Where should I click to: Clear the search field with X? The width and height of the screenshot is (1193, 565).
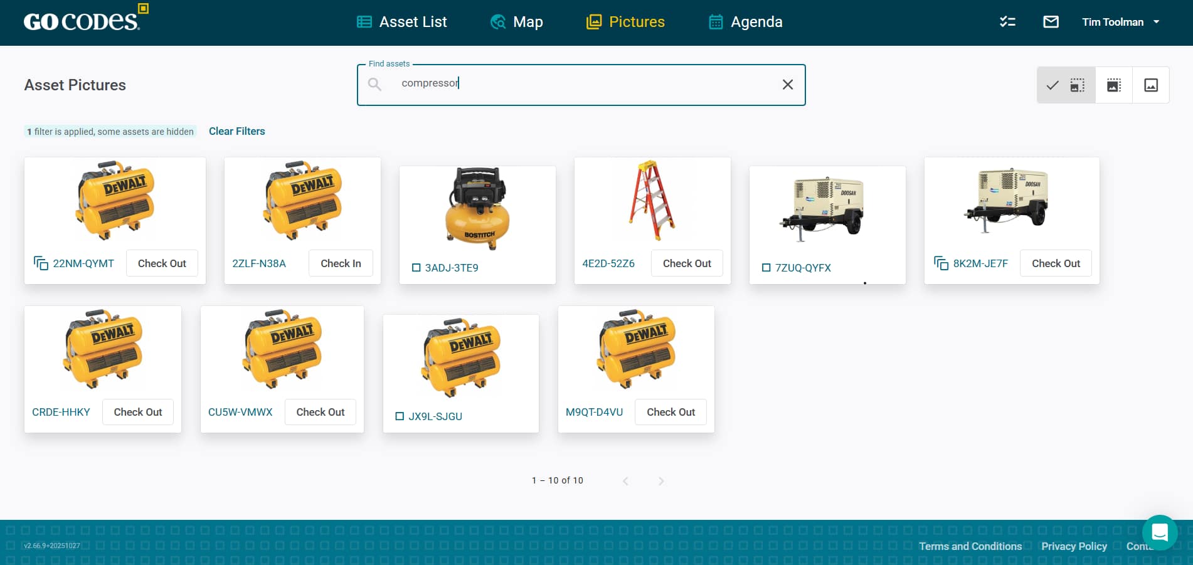coord(788,85)
